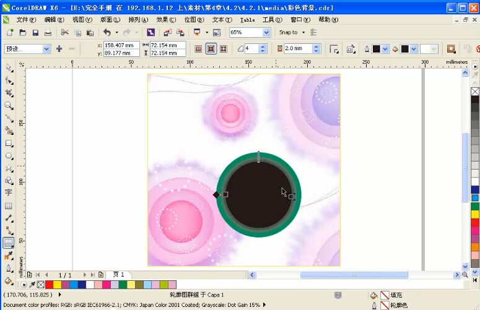Open the zoom level dropdown showing 65%
The height and width of the screenshot is (310, 480).
[266, 32]
